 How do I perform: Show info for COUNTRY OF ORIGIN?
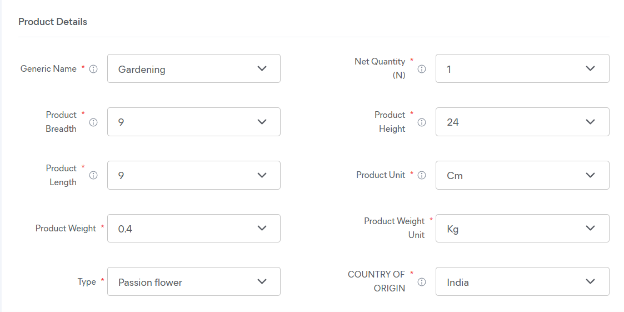(421, 282)
